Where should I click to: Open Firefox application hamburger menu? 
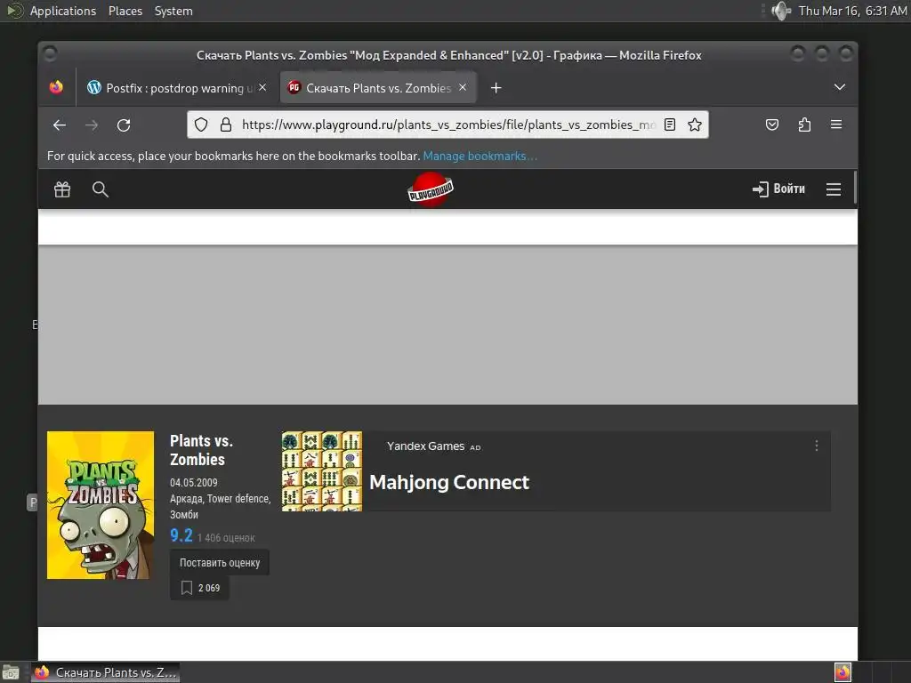pos(836,125)
